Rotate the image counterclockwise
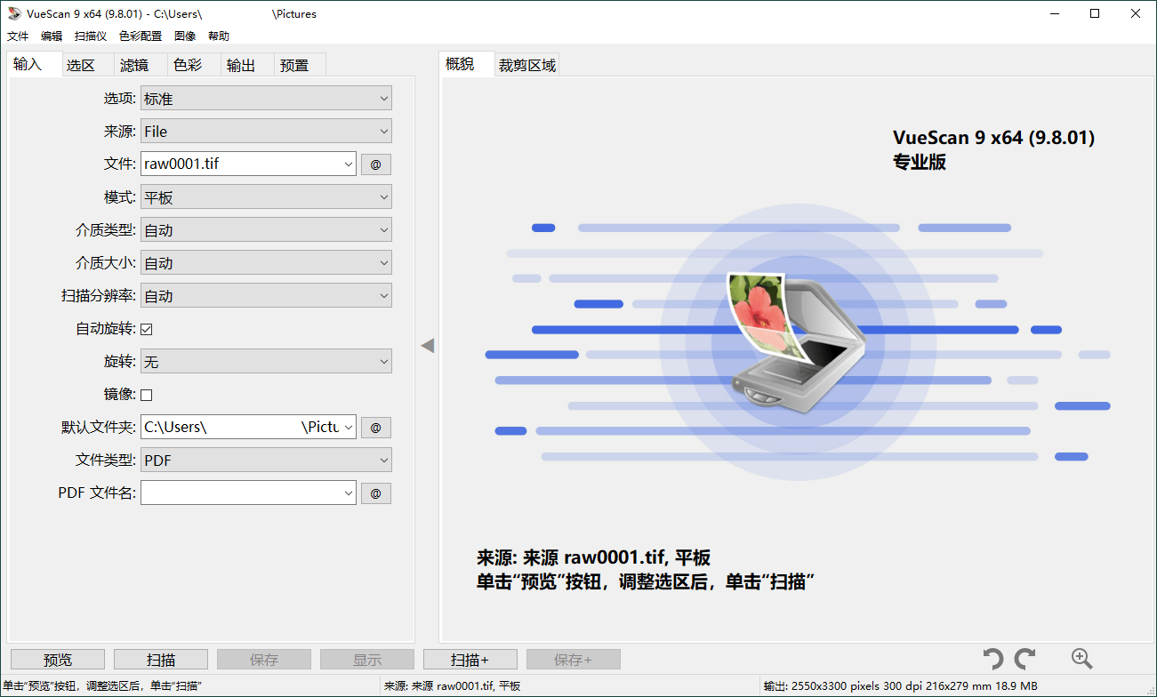This screenshot has height=697, width=1157. pyautogui.click(x=993, y=659)
